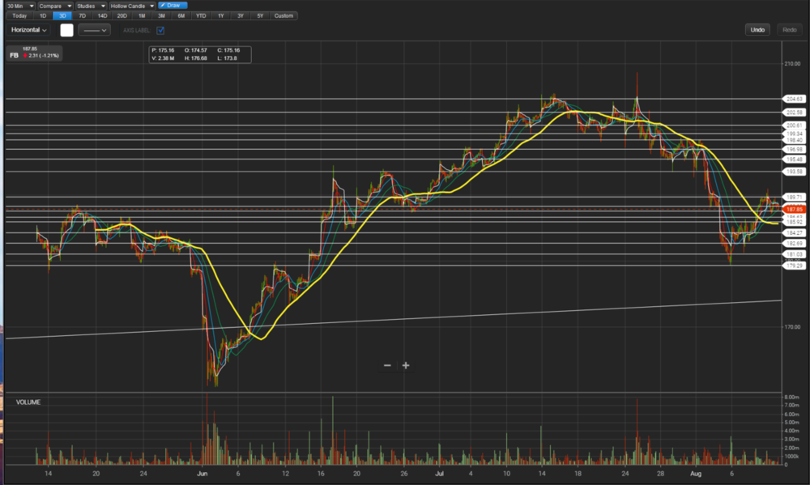The width and height of the screenshot is (810, 485).
Task: Select the 5Y time range
Action: (259, 15)
